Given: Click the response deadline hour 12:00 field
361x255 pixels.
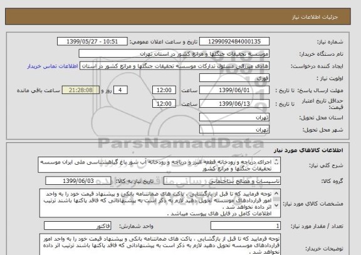Looking at the screenshot, I should click(x=164, y=90).
